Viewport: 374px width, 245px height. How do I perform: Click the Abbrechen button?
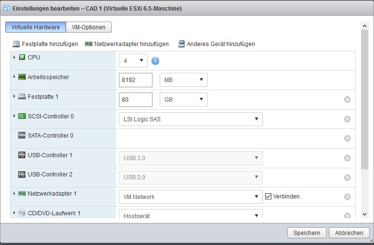pos(349,233)
